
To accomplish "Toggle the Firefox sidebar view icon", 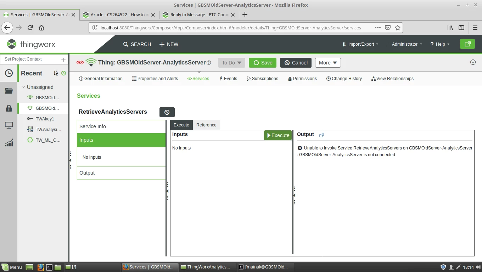I will pos(461,28).
